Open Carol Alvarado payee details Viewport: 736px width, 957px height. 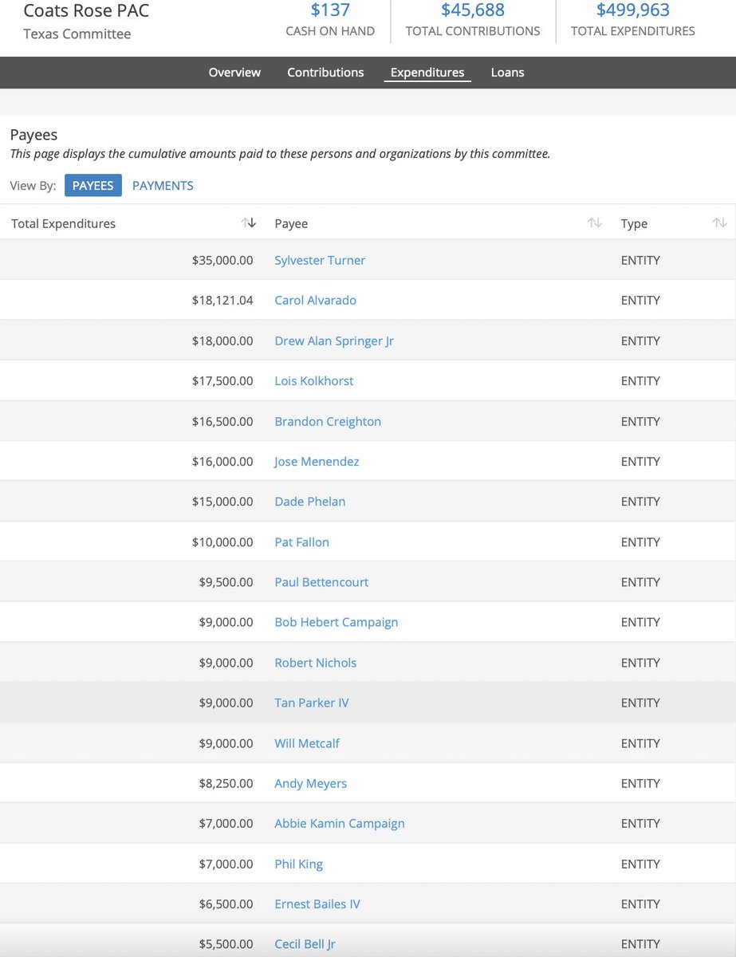(x=315, y=301)
